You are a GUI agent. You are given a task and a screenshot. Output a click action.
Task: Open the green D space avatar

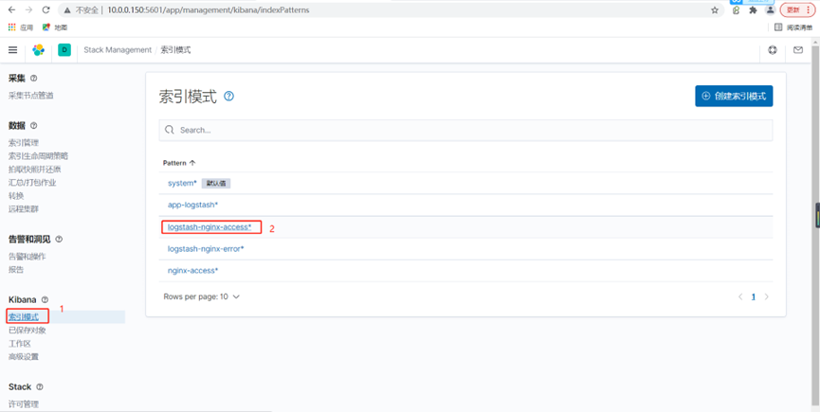coord(64,50)
